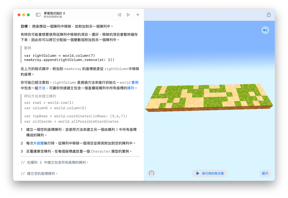
Task: Click the plus add button
Action: pos(138,15)
